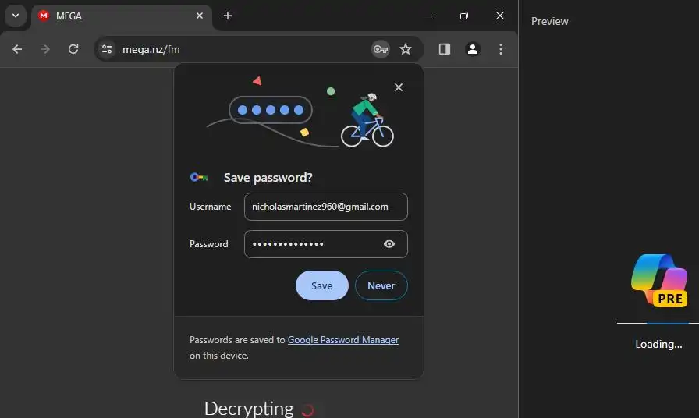
Task: Open a new tab with plus button
Action: [228, 16]
